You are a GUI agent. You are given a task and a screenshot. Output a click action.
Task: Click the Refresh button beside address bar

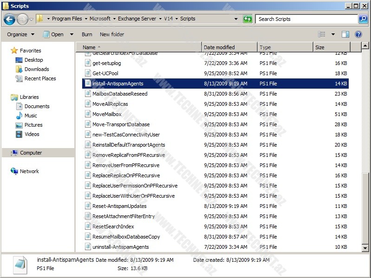pos(247,19)
